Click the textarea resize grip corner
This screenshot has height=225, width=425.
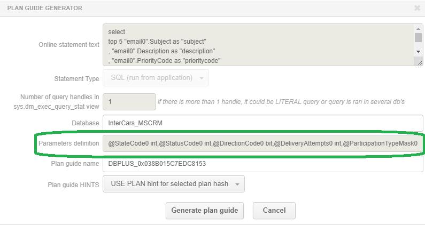coord(420,63)
